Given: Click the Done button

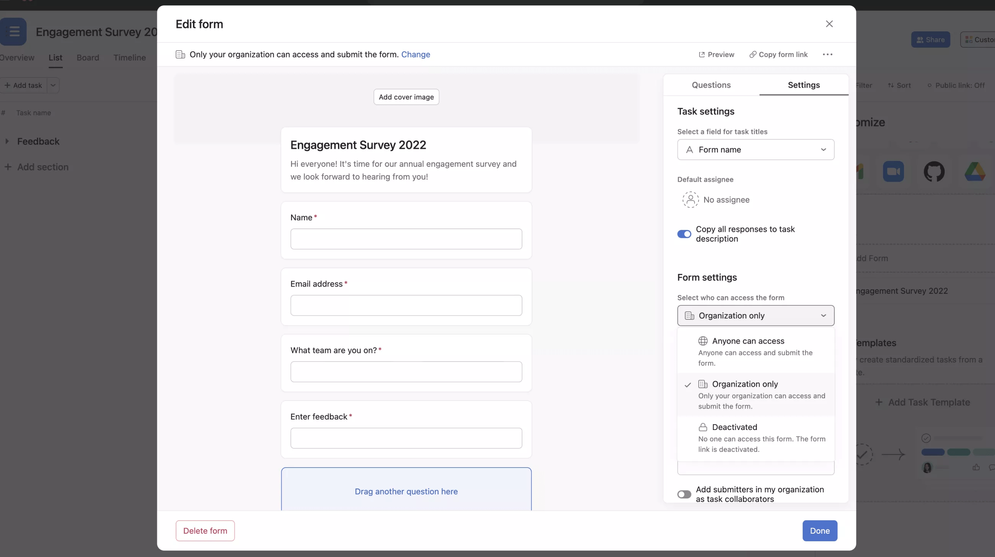Looking at the screenshot, I should [819, 530].
